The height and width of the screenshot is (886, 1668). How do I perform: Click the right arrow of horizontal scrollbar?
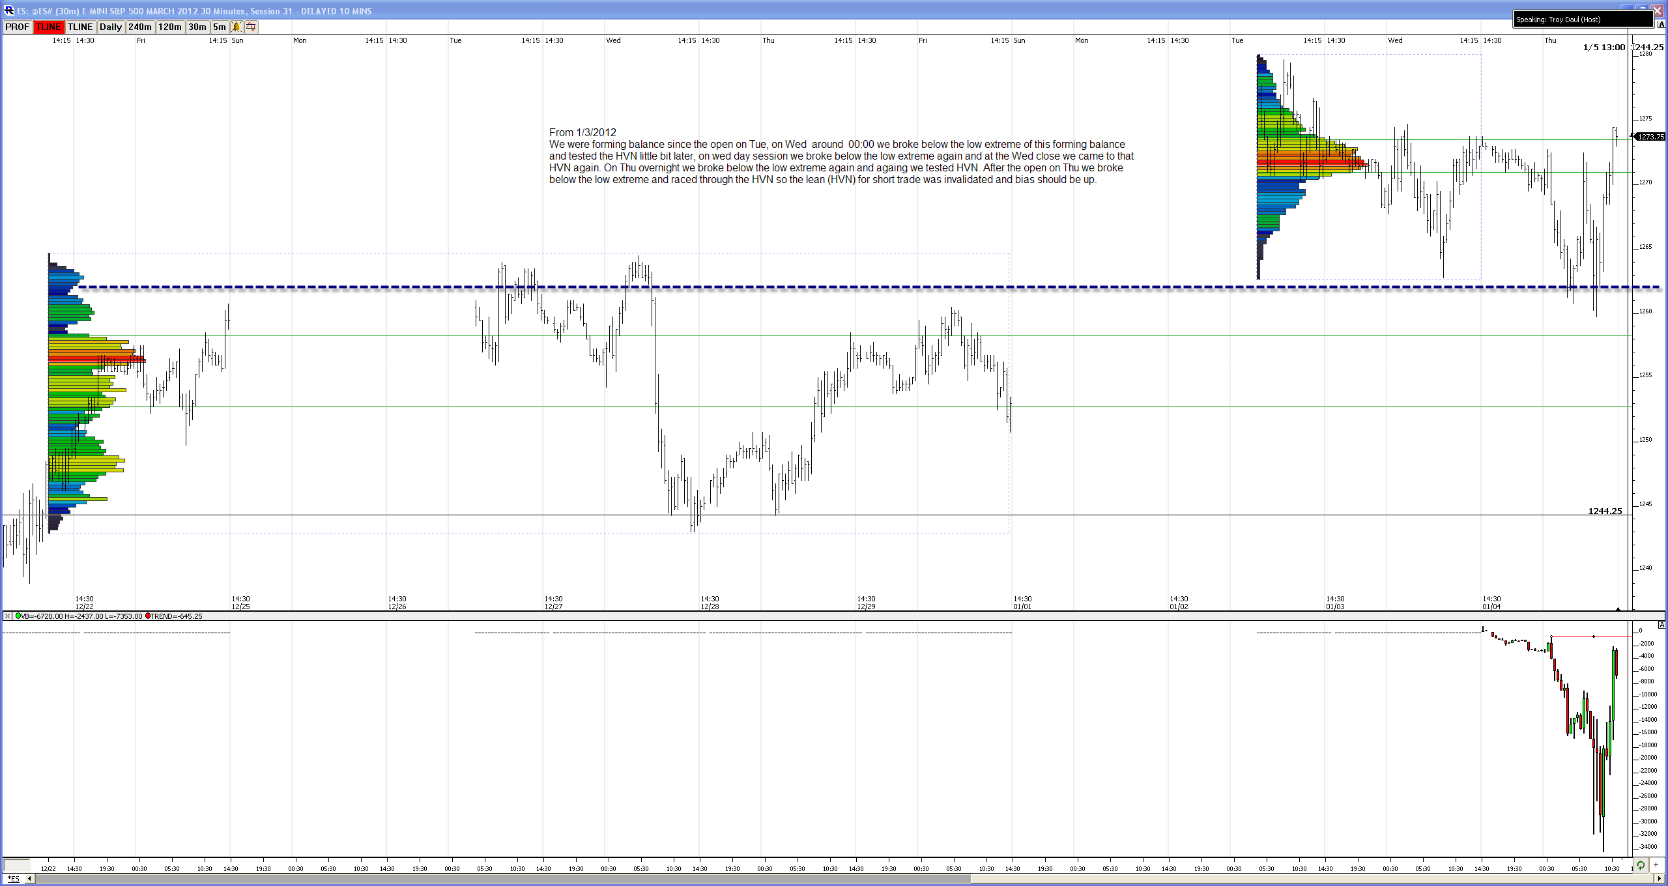(x=1659, y=879)
